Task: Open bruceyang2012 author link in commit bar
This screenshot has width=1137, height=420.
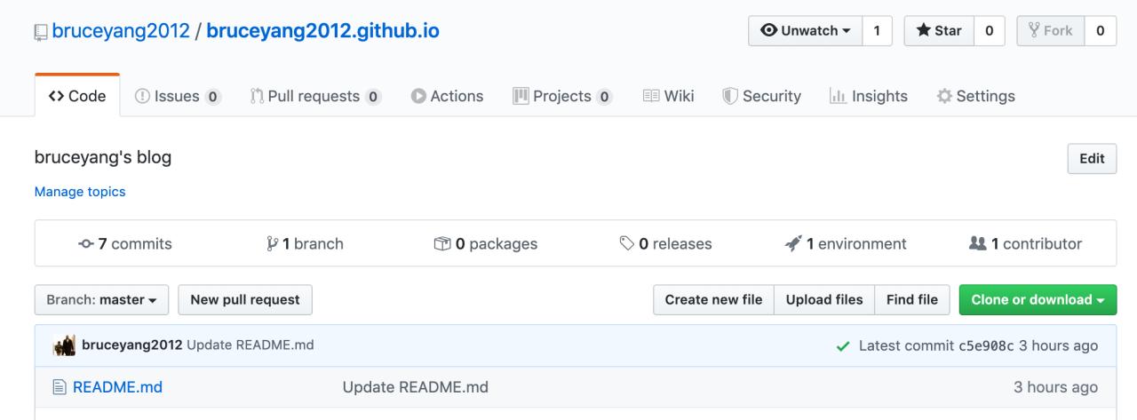Action: (132, 345)
